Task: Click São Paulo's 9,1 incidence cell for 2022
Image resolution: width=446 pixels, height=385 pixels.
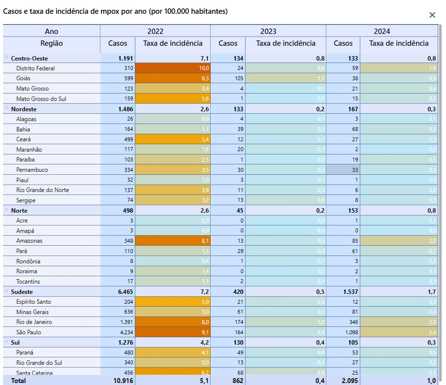Action: pos(172,332)
